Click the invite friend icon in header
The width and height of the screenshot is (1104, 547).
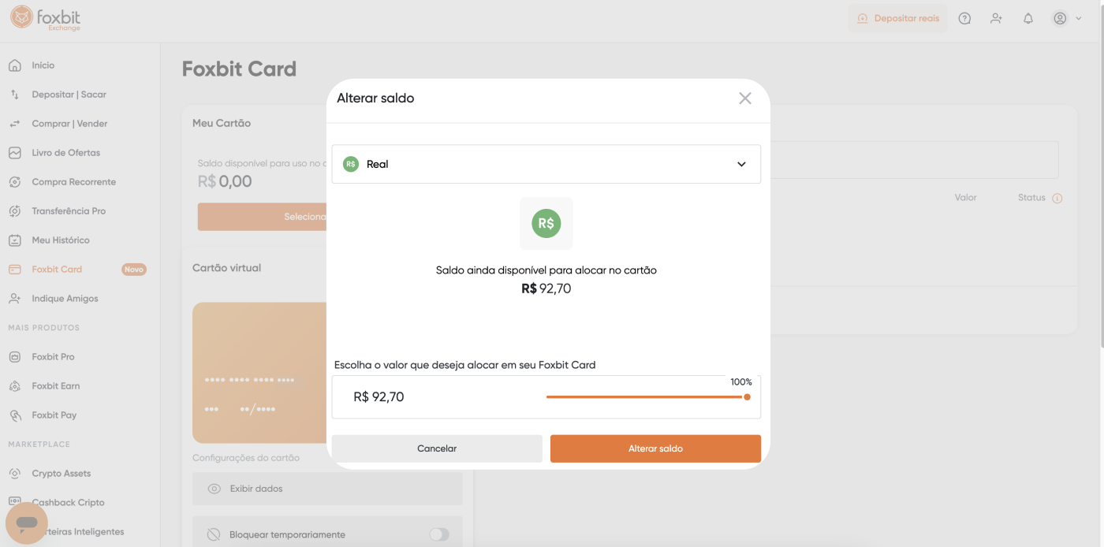click(x=997, y=18)
